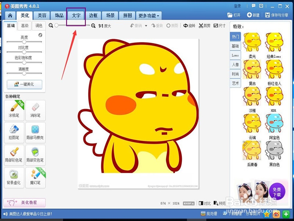Set view to 1:1 原大
This screenshot has height=221, width=294.
(x=105, y=26)
